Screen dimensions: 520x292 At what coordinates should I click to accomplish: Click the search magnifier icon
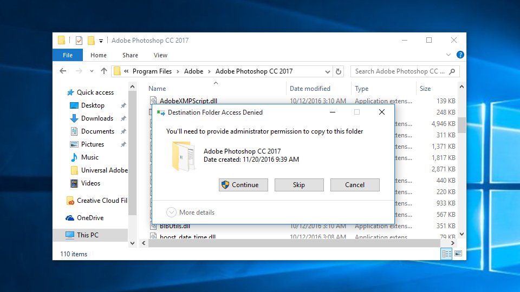[452, 71]
